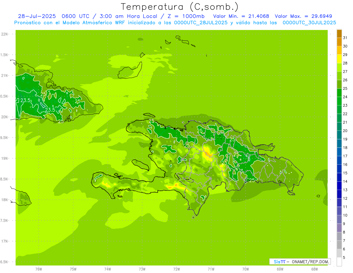This screenshot has width=353, height=273.
Task: Select the date text "28-Jul-2025"
Action: [x=37, y=16]
